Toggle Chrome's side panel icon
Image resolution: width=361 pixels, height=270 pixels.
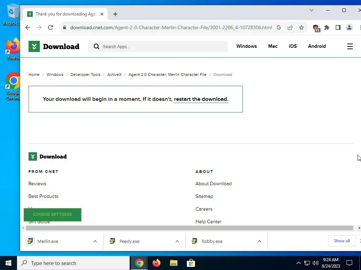click(338, 27)
